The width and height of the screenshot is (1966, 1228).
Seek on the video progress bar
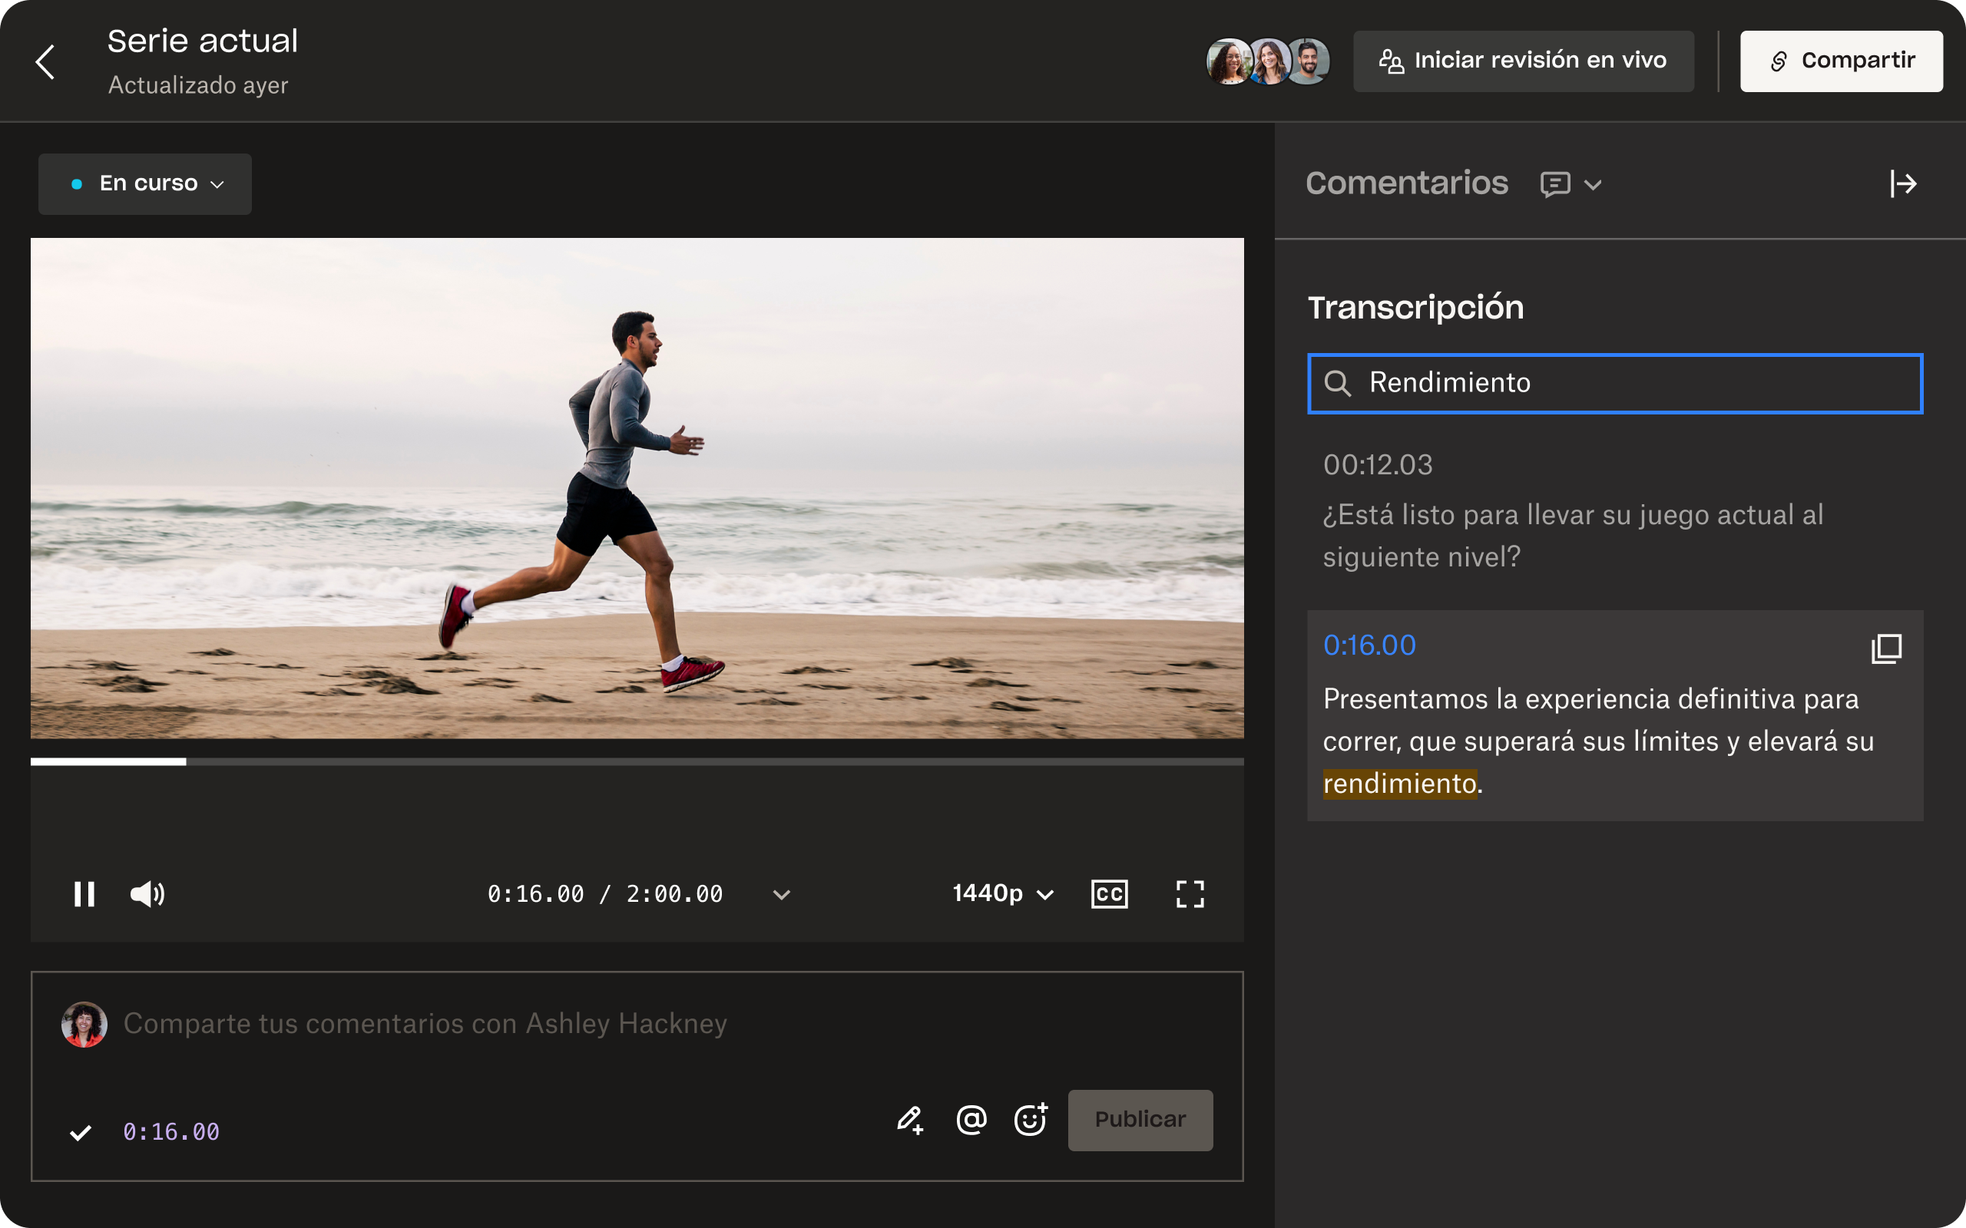tap(637, 762)
